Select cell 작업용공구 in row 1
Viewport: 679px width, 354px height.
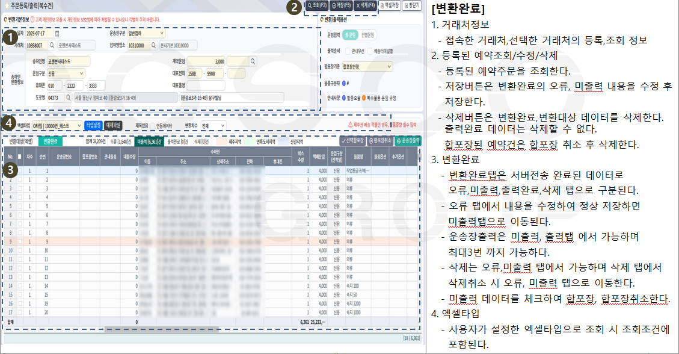point(358,171)
